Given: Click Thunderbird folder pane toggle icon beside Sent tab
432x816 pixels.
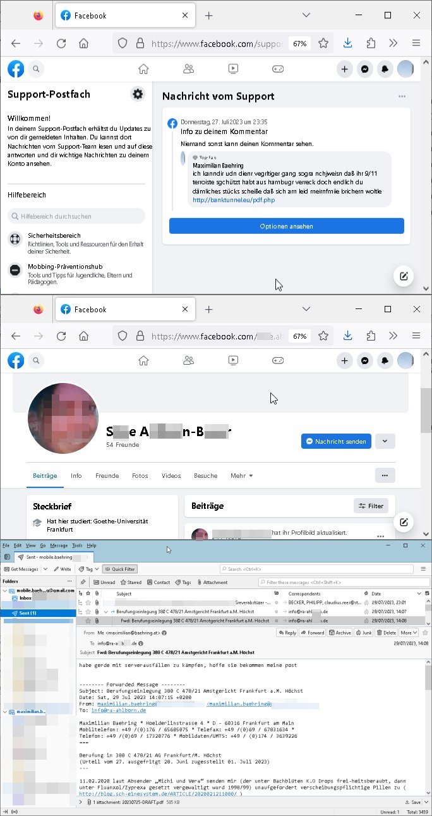Looking at the screenshot, I should point(7,557).
